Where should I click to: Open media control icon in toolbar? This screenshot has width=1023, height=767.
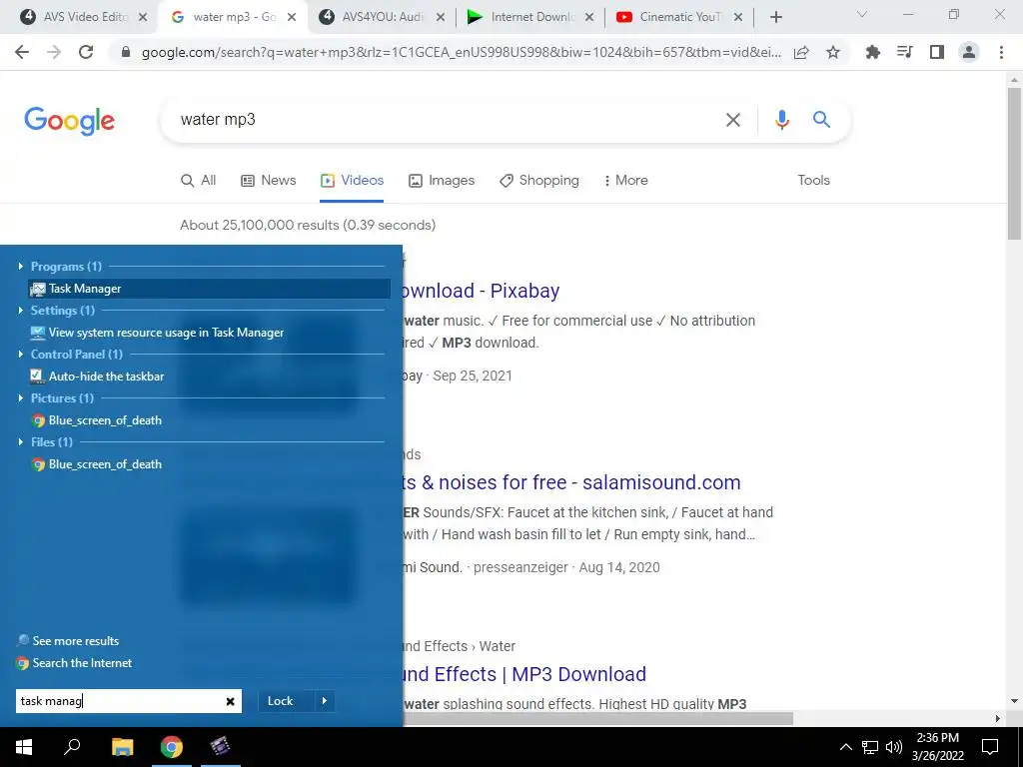[904, 52]
